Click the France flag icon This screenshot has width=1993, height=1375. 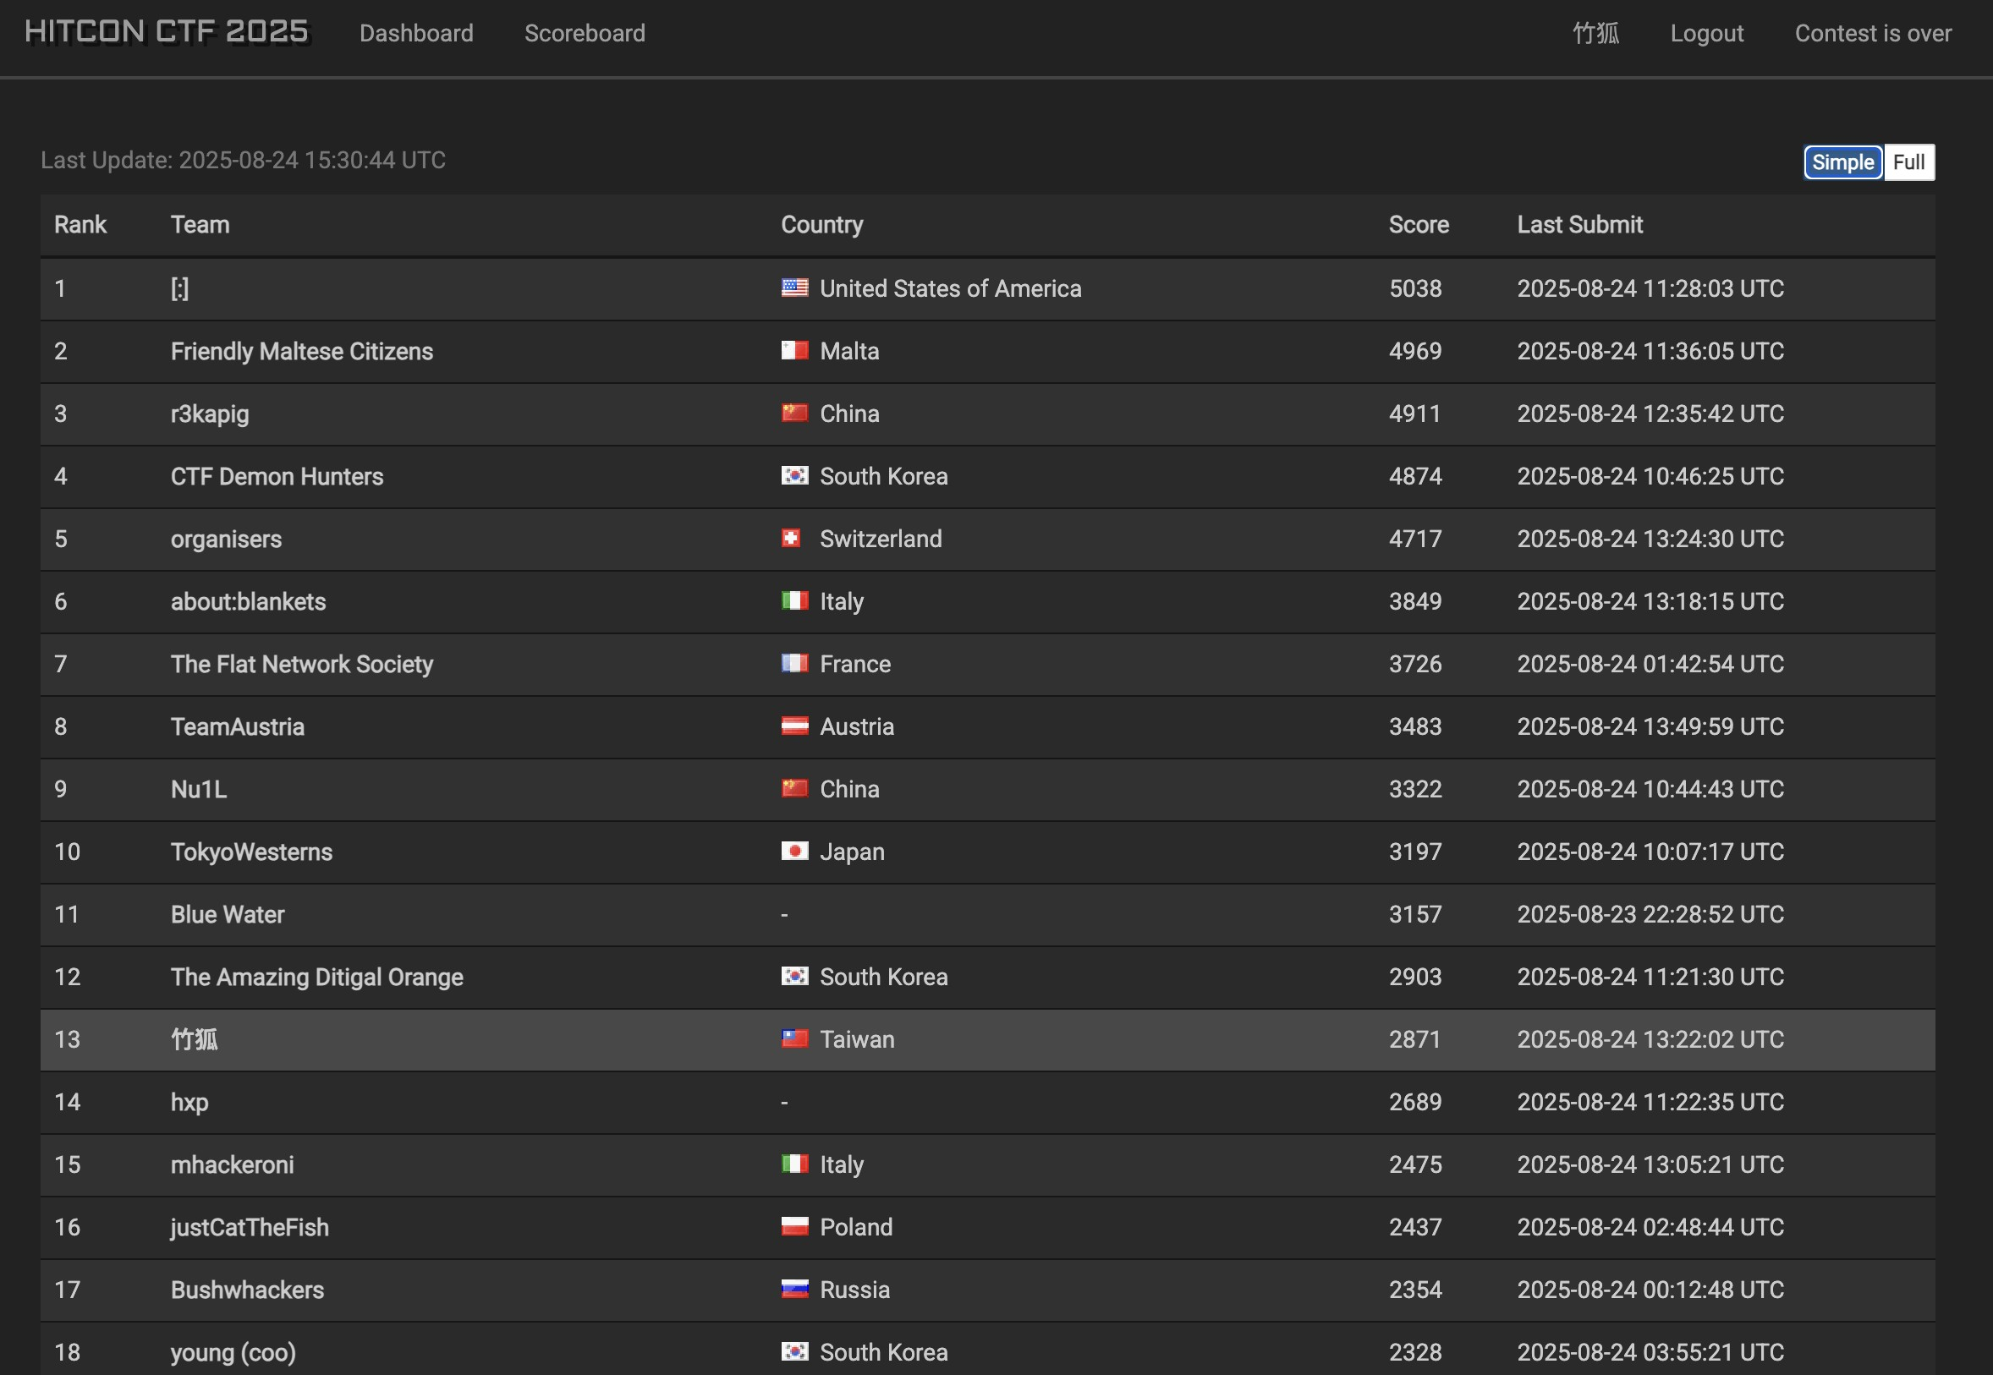(x=794, y=663)
